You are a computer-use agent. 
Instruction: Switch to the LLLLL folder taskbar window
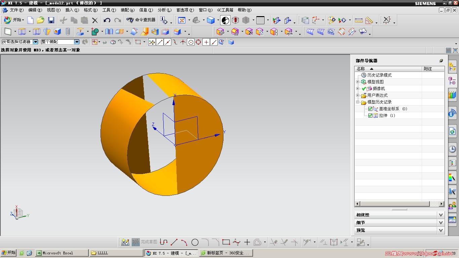116,253
